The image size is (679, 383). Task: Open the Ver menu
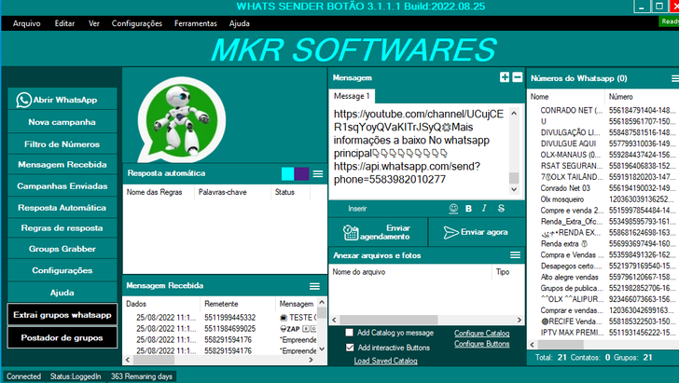click(94, 23)
